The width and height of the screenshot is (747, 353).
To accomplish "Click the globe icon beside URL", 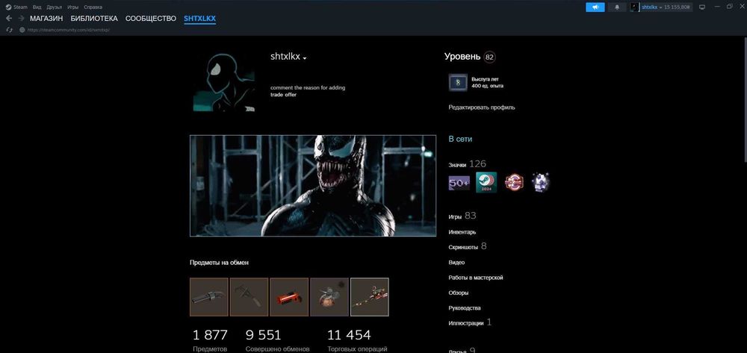I will 22,30.
